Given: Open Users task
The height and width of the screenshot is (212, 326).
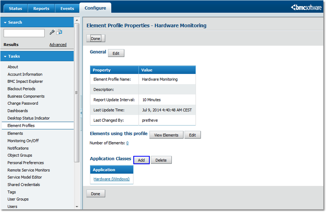Looking at the screenshot, I should 12,207.
